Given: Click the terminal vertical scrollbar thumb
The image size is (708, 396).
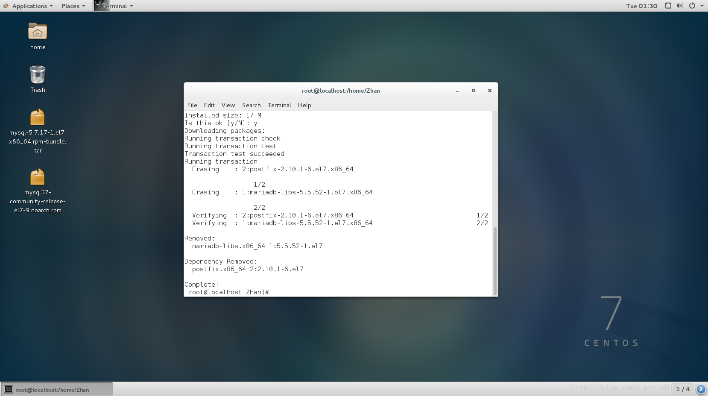Looking at the screenshot, I should (x=495, y=261).
